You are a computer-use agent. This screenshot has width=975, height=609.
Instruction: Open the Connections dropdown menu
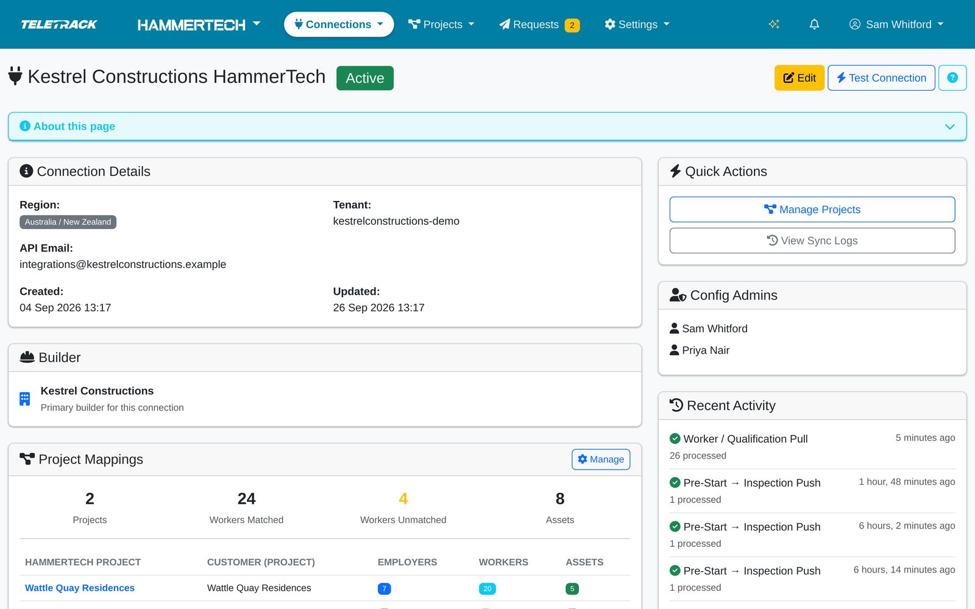tap(339, 24)
